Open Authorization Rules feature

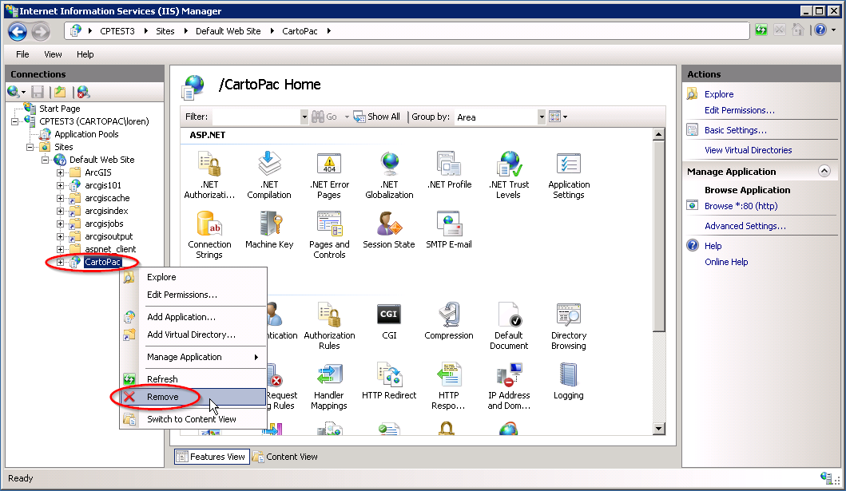[x=329, y=326]
